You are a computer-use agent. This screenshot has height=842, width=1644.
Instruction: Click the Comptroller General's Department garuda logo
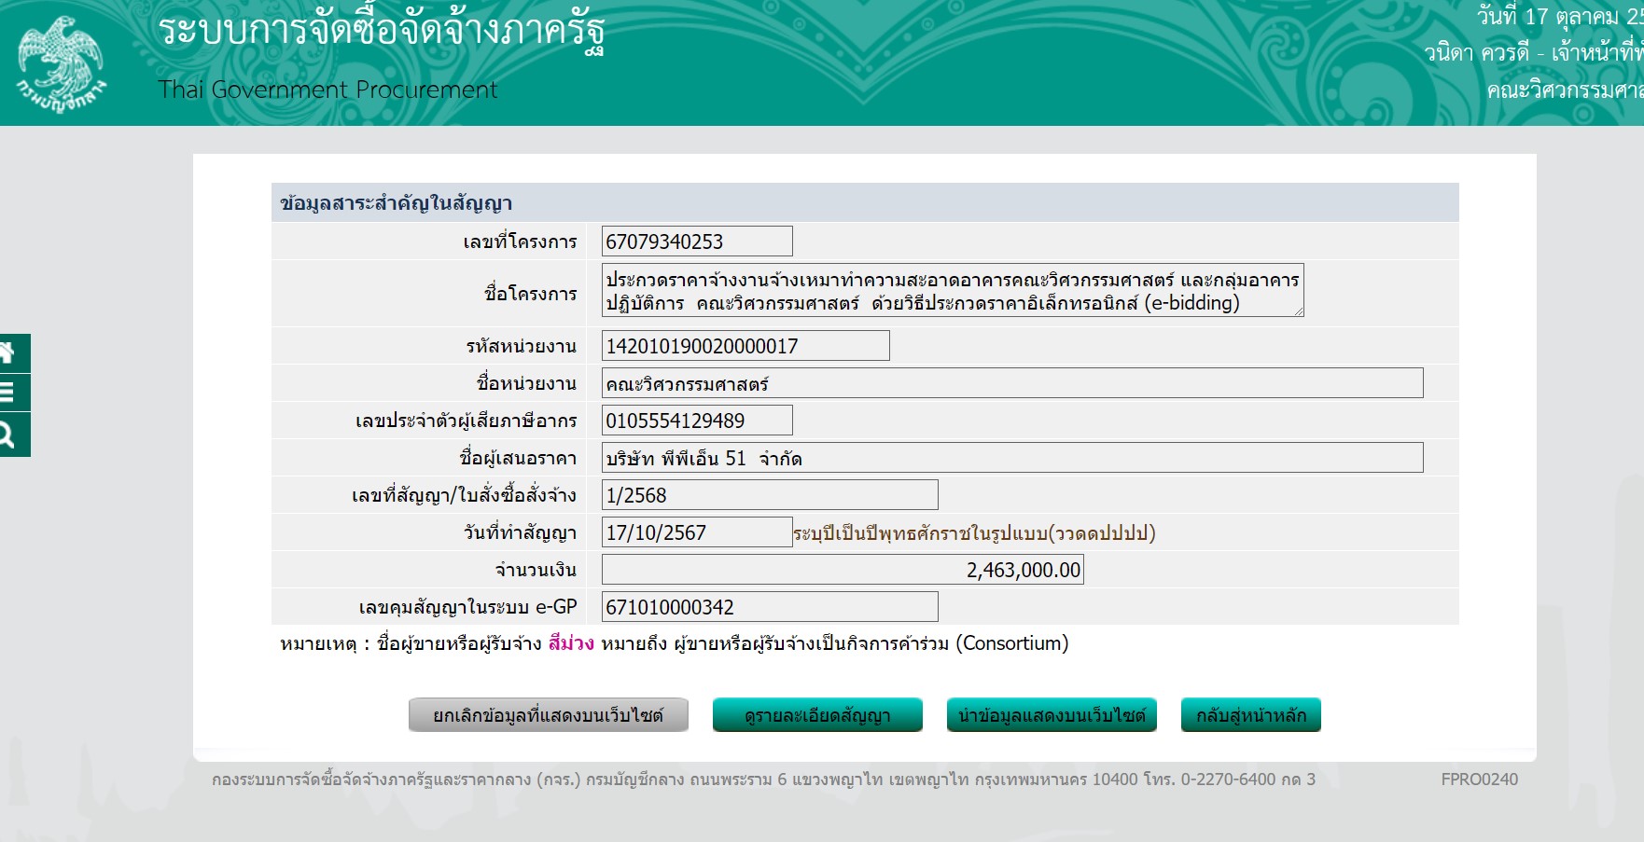click(x=62, y=63)
